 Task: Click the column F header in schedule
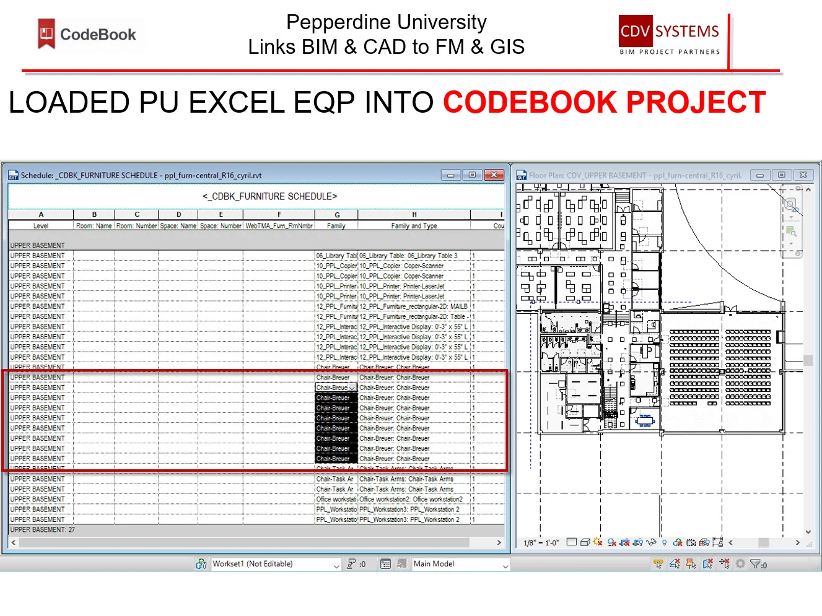279,215
